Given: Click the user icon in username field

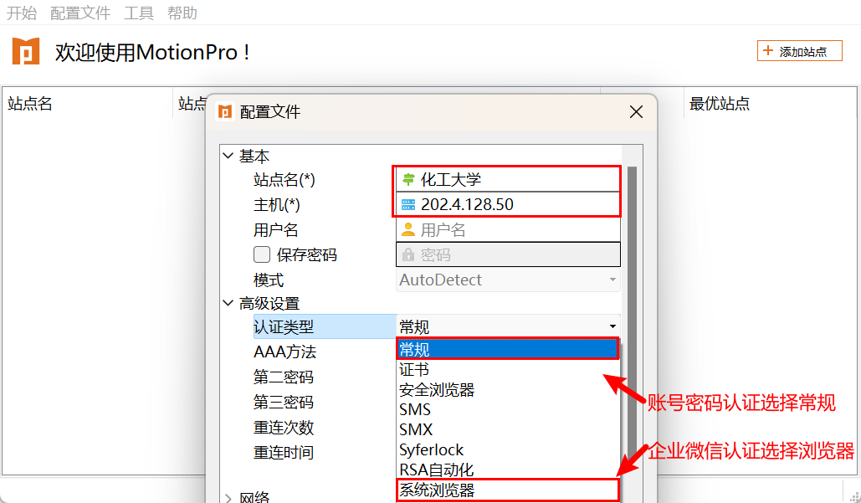Looking at the screenshot, I should 408,230.
